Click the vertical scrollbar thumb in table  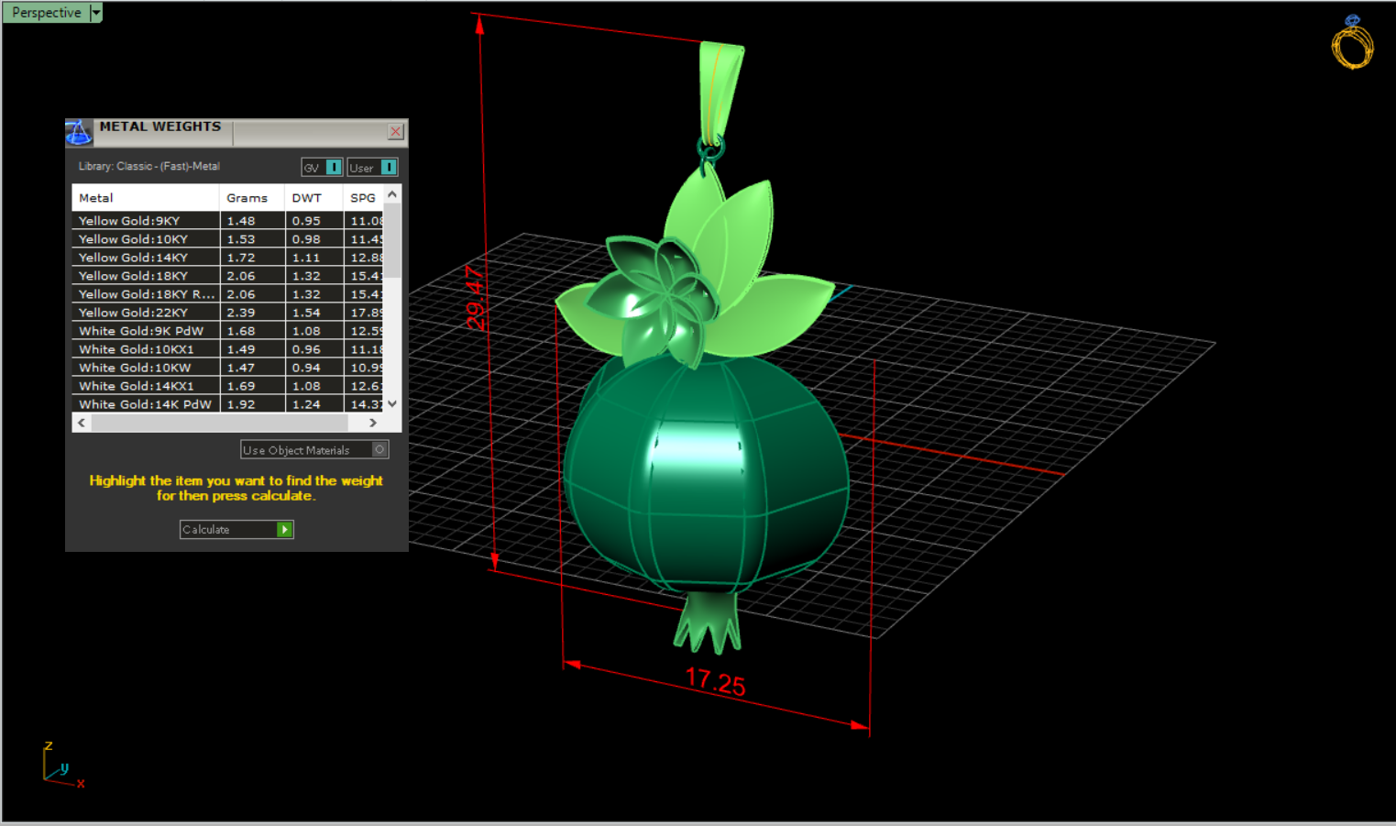coord(392,240)
